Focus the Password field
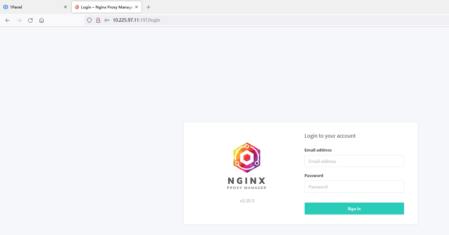Screen dimensions: 449x235 pos(354,186)
